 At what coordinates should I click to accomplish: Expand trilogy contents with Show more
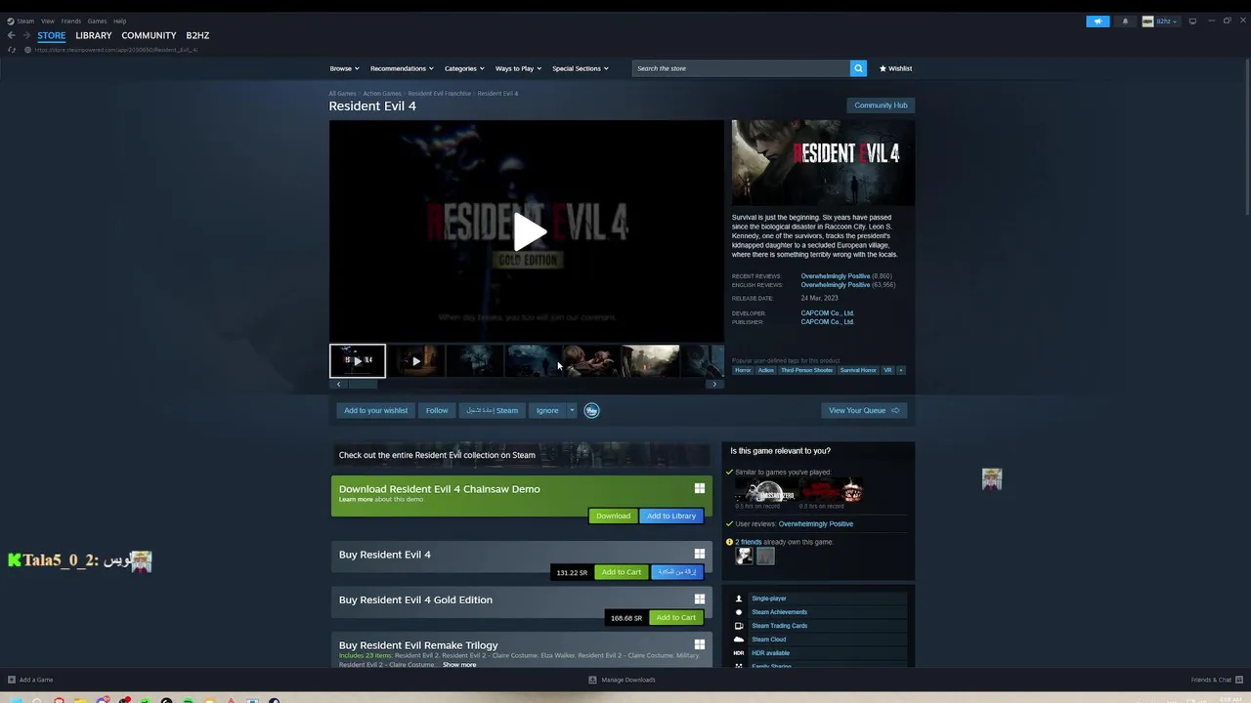pos(459,665)
